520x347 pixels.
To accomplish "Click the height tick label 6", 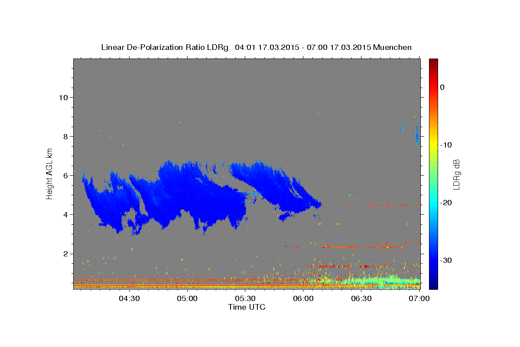I will [x=66, y=175].
